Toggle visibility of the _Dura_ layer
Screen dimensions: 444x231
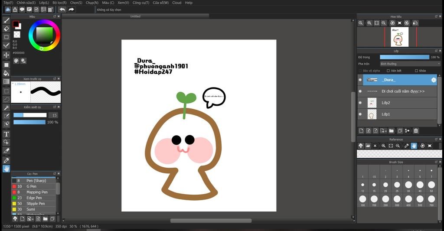pos(360,80)
